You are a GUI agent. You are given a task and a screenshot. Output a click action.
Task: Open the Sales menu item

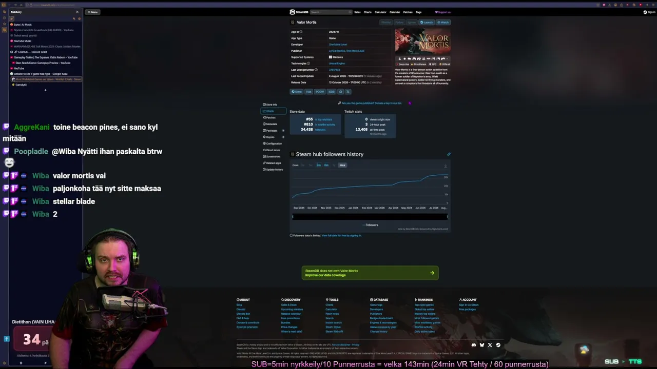click(x=357, y=12)
